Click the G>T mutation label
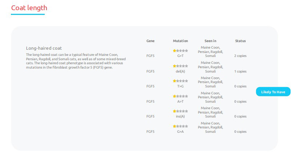The image size is (298, 156). pos(180,56)
